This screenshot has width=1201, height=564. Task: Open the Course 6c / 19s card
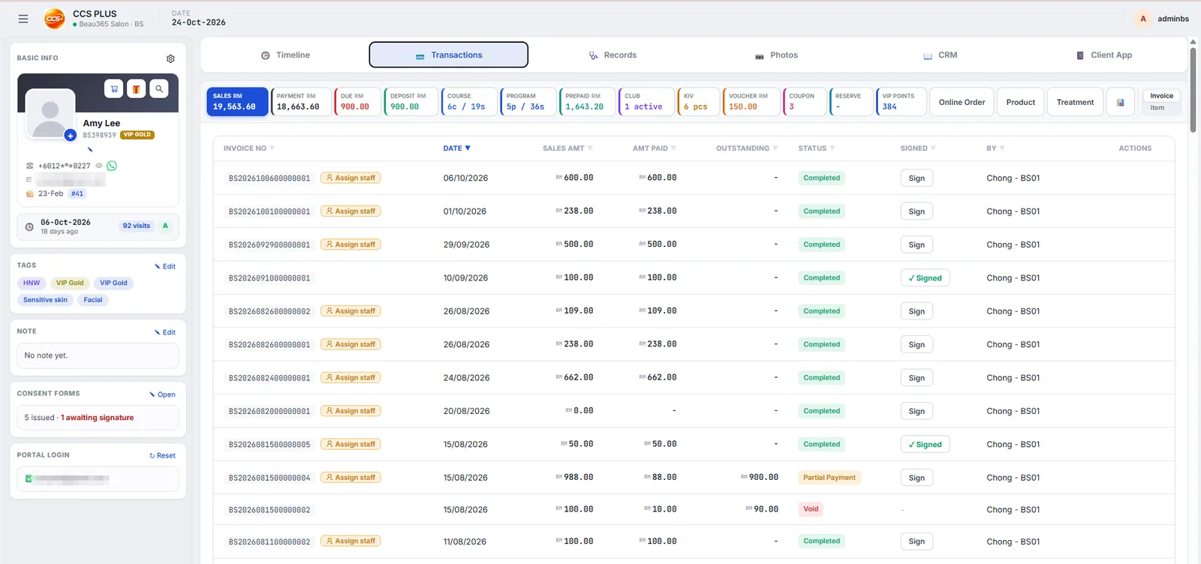tap(469, 102)
